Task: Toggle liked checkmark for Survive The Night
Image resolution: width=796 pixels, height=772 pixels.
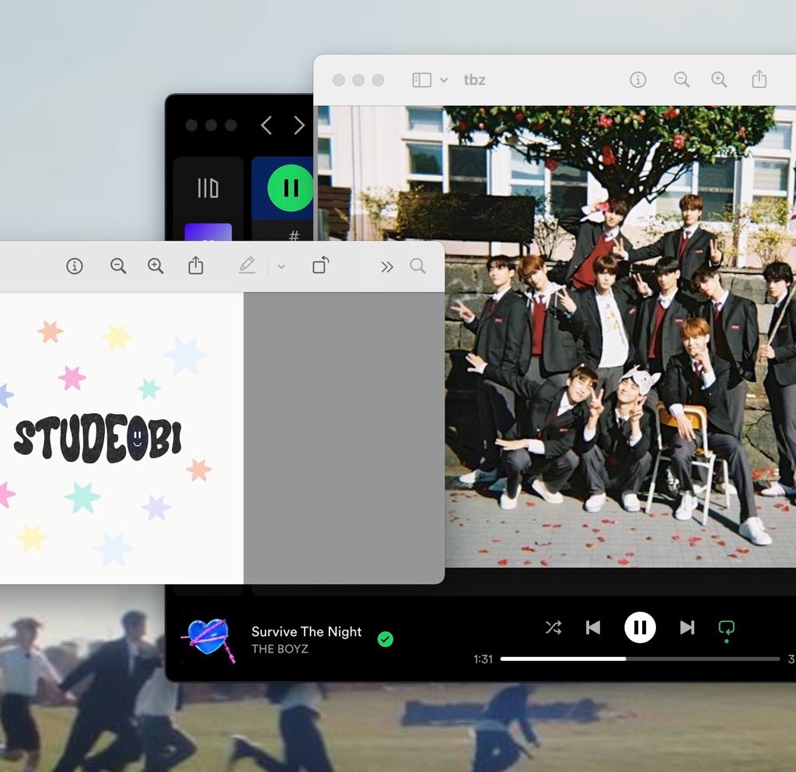Action: (386, 639)
